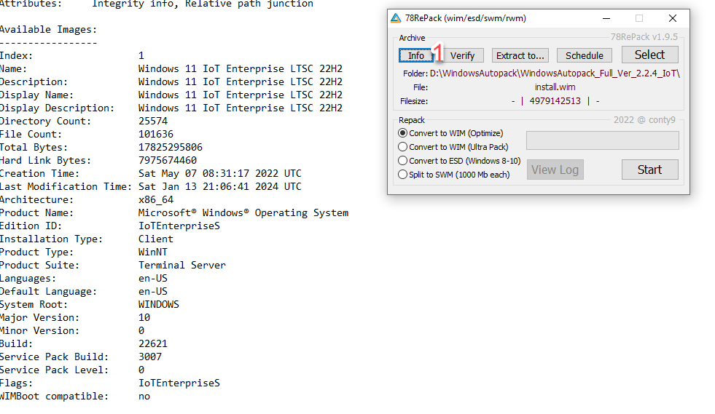Click the Product Name Microsoft Windows Operating System

243,213
